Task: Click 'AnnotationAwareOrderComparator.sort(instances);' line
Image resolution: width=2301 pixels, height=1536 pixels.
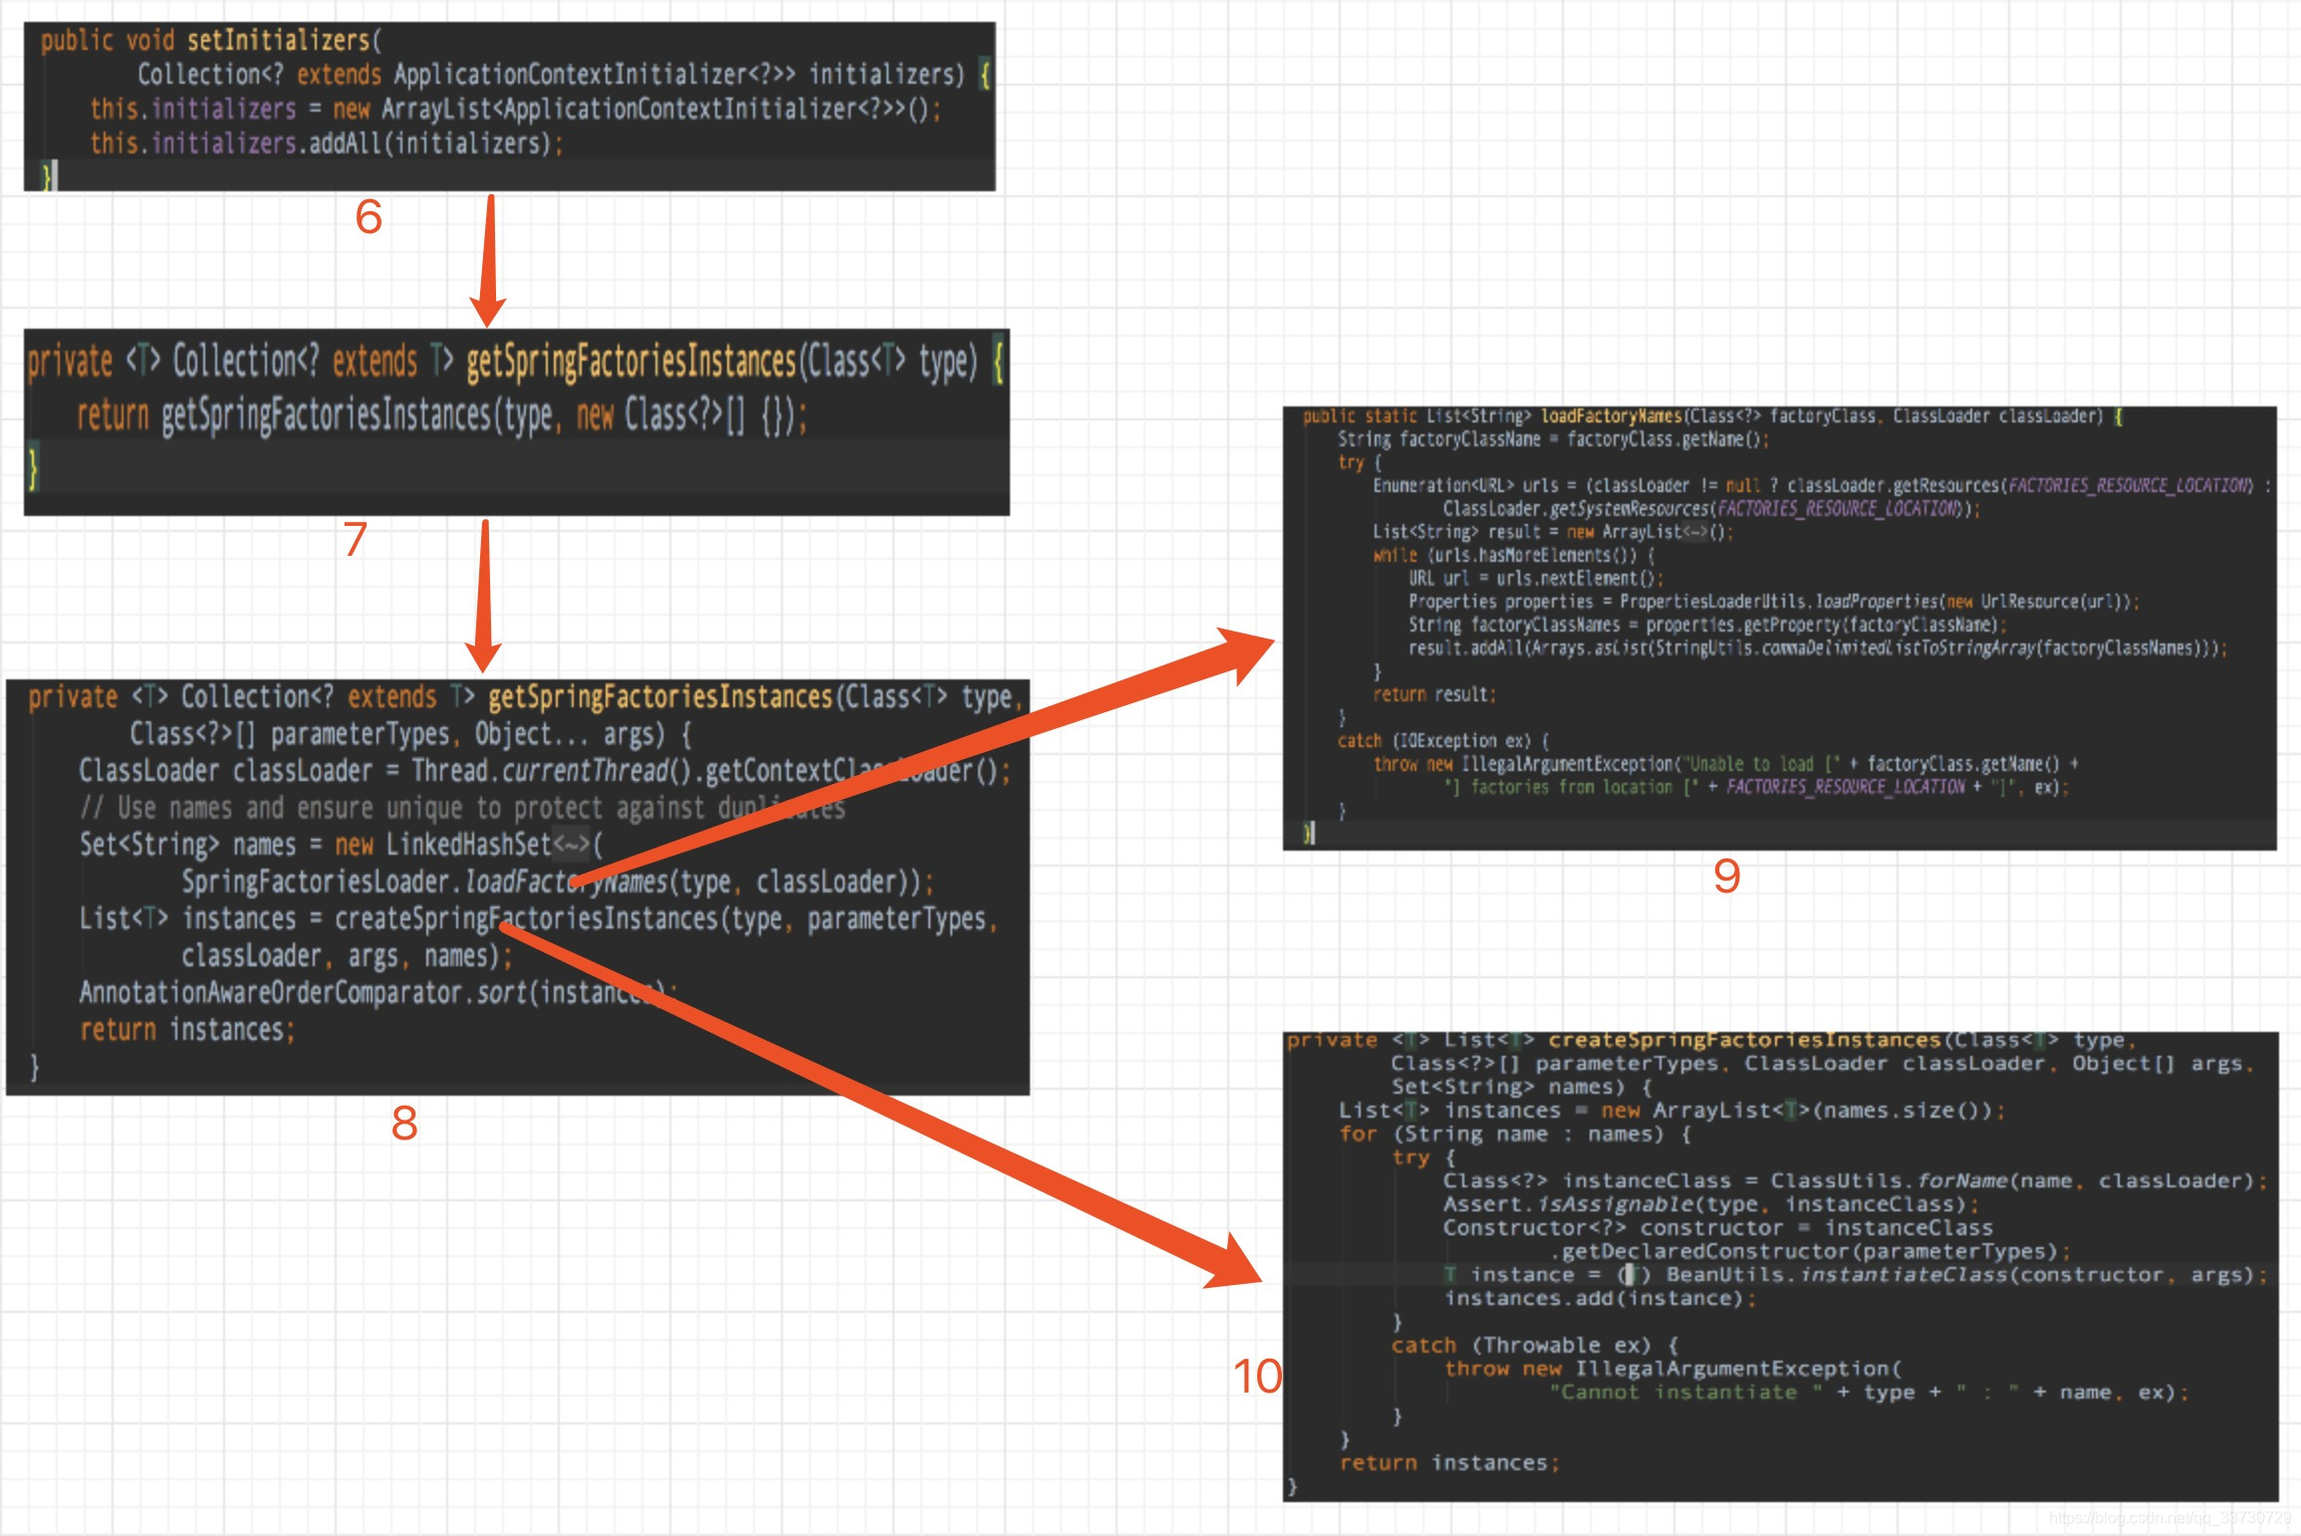Action: tap(379, 993)
